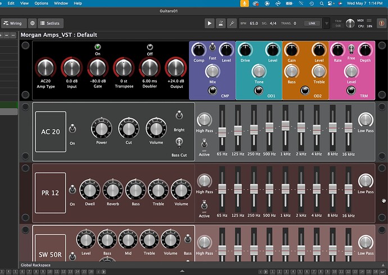Flip the Fast switch on CMP pedal
388x275 pixels.
pyautogui.click(x=213, y=47)
